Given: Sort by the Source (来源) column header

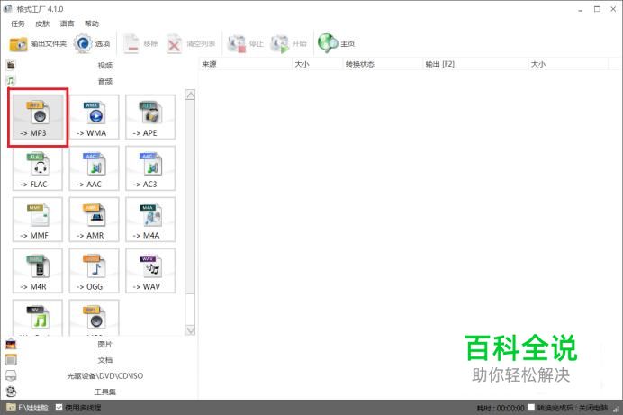Looking at the screenshot, I should (x=245, y=64).
